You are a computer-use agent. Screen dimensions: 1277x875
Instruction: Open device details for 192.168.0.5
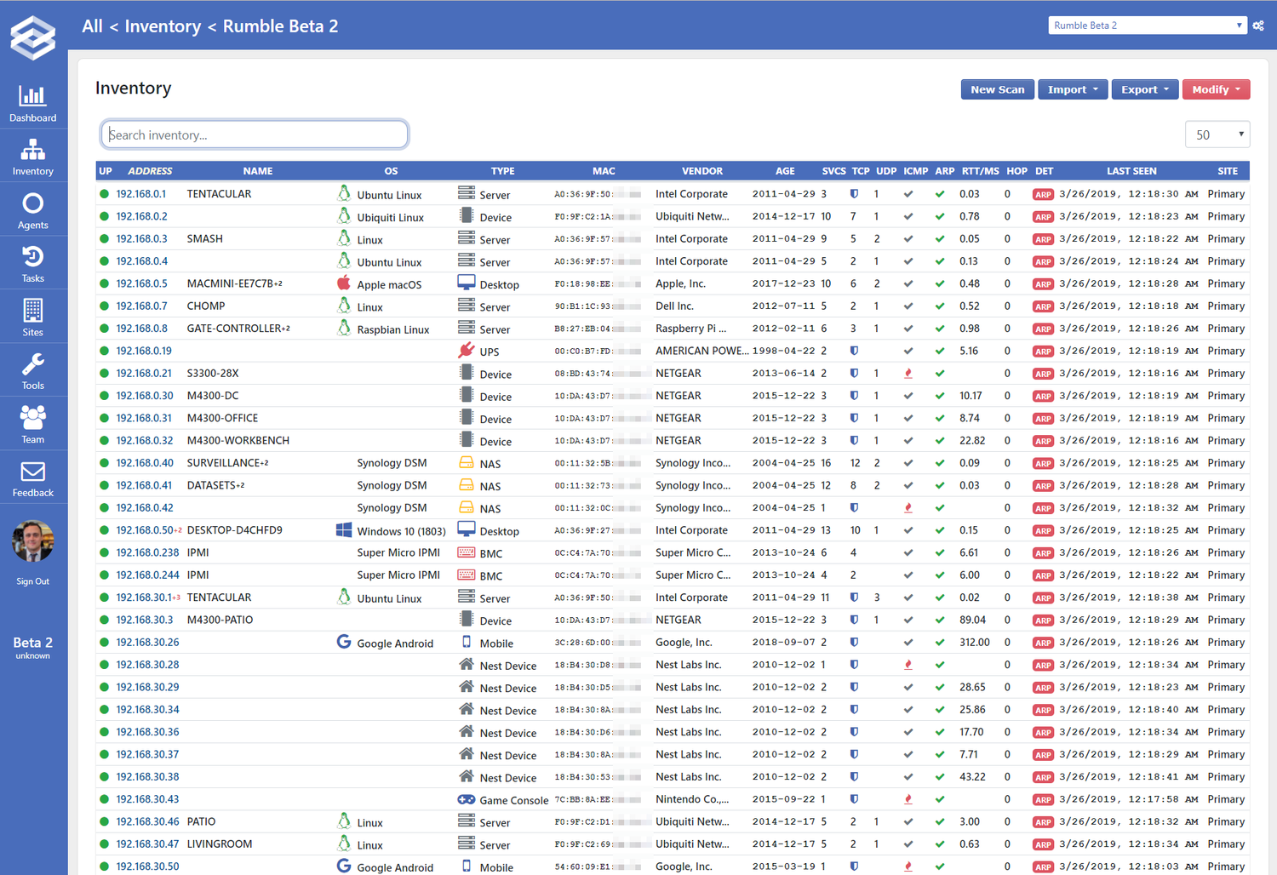pos(141,283)
